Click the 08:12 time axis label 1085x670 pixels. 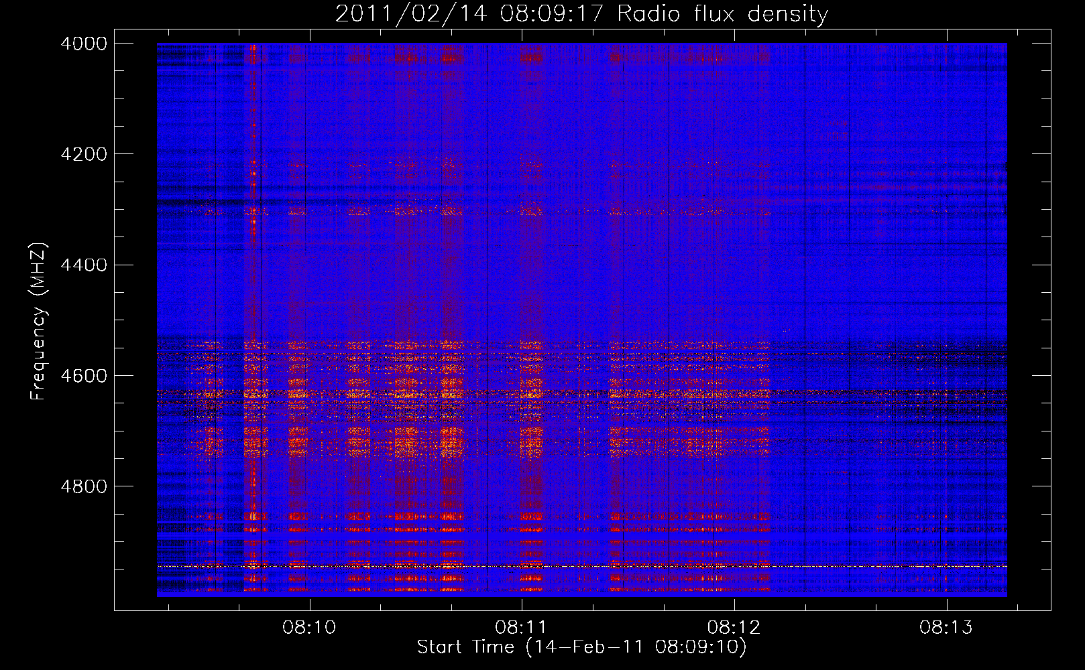click(x=734, y=628)
